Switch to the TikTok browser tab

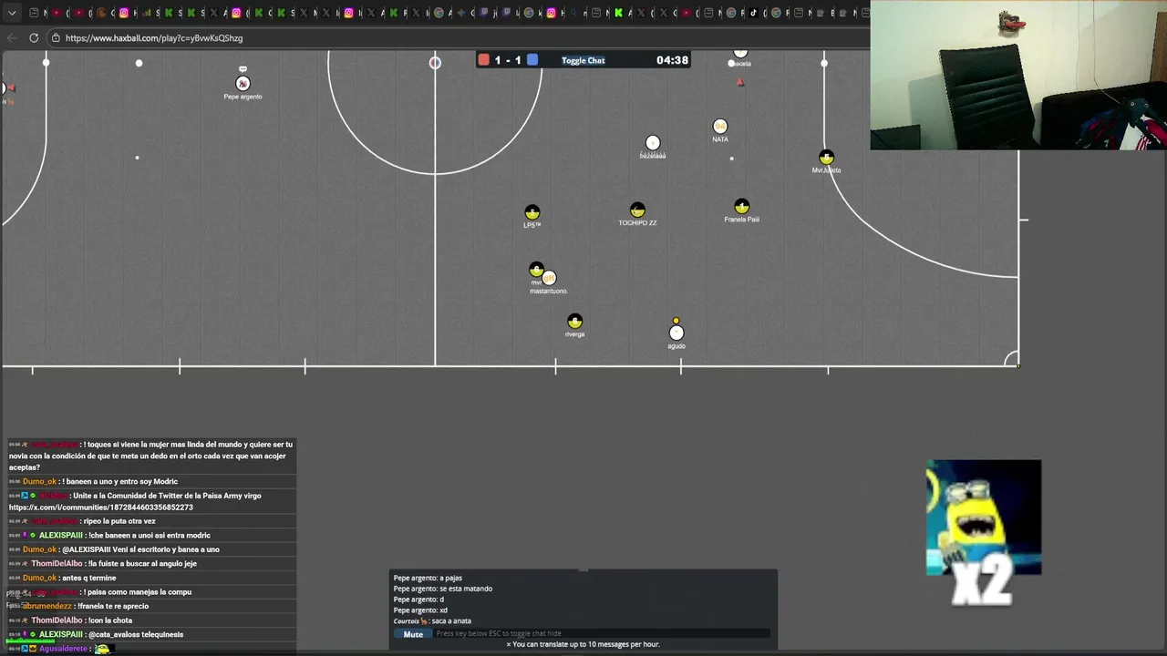[755, 13]
